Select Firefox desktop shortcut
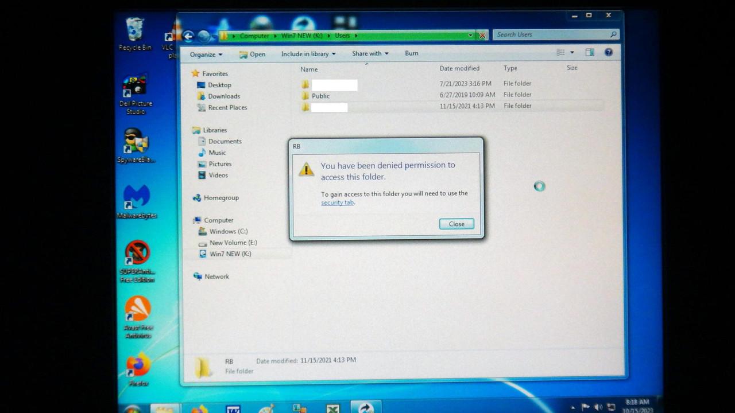 tap(138, 370)
